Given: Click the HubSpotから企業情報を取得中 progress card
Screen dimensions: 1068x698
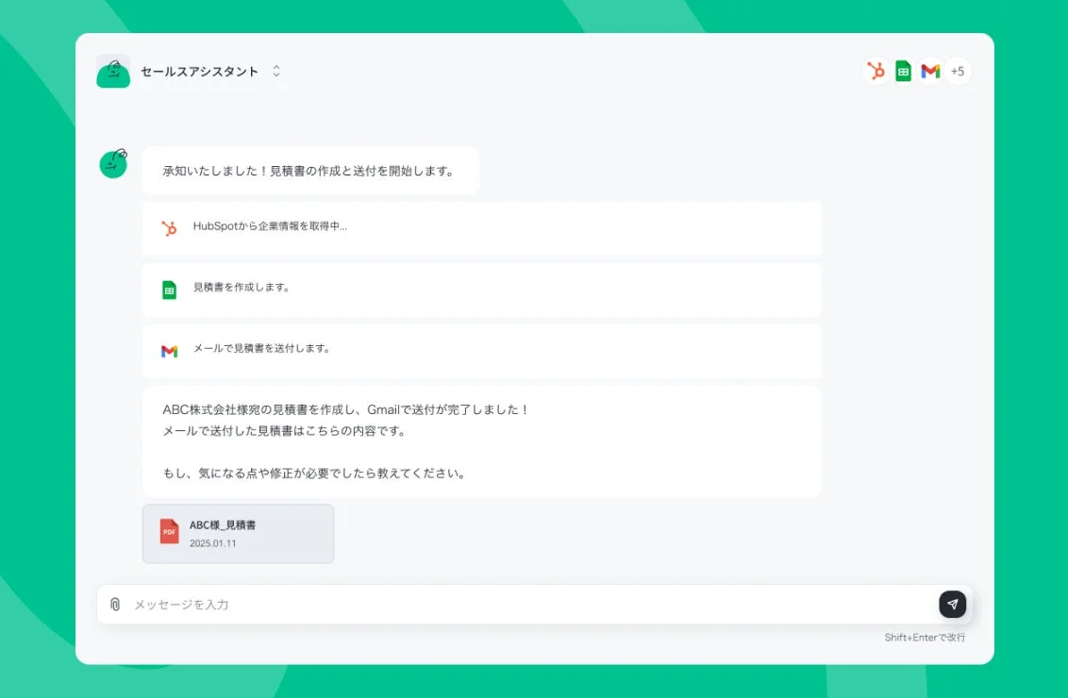Looking at the screenshot, I should 481,228.
